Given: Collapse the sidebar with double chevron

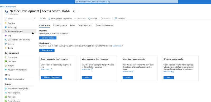Looking at the screenshot, I should [34, 18].
